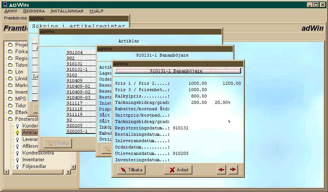Select article 910409 in Artiklar list

81,81
